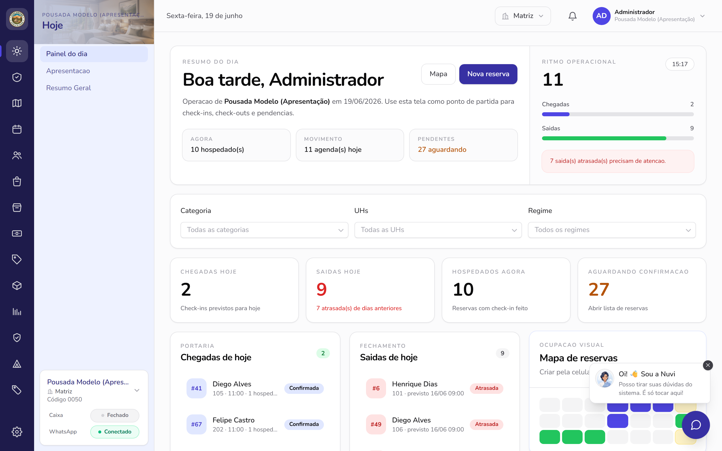Click the Nova reserva button
Viewport: 722px width, 451px height.
click(x=488, y=74)
